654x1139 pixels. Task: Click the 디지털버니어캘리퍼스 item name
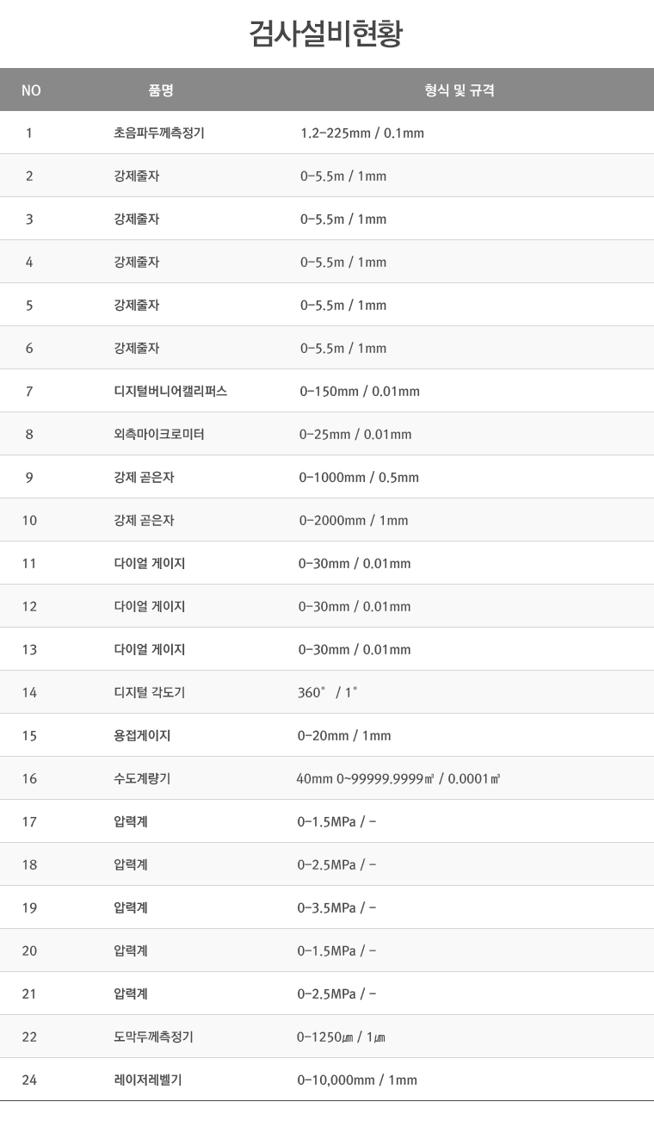[170, 391]
